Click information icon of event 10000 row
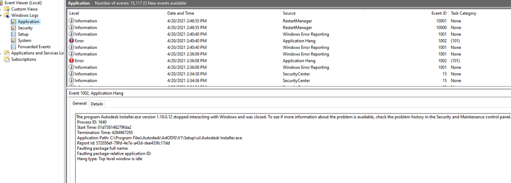511x183 pixels. [x=71, y=27]
